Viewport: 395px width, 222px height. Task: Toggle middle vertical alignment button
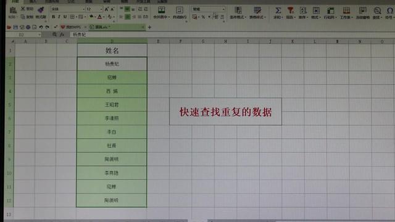coord(127,9)
